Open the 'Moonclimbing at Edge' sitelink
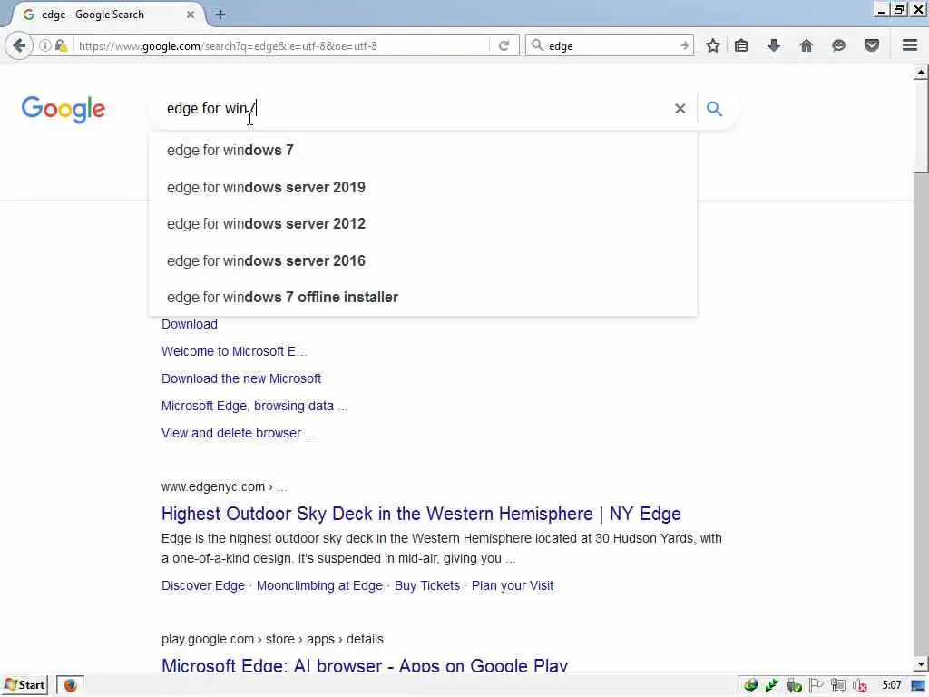This screenshot has height=697, width=929. tap(320, 585)
